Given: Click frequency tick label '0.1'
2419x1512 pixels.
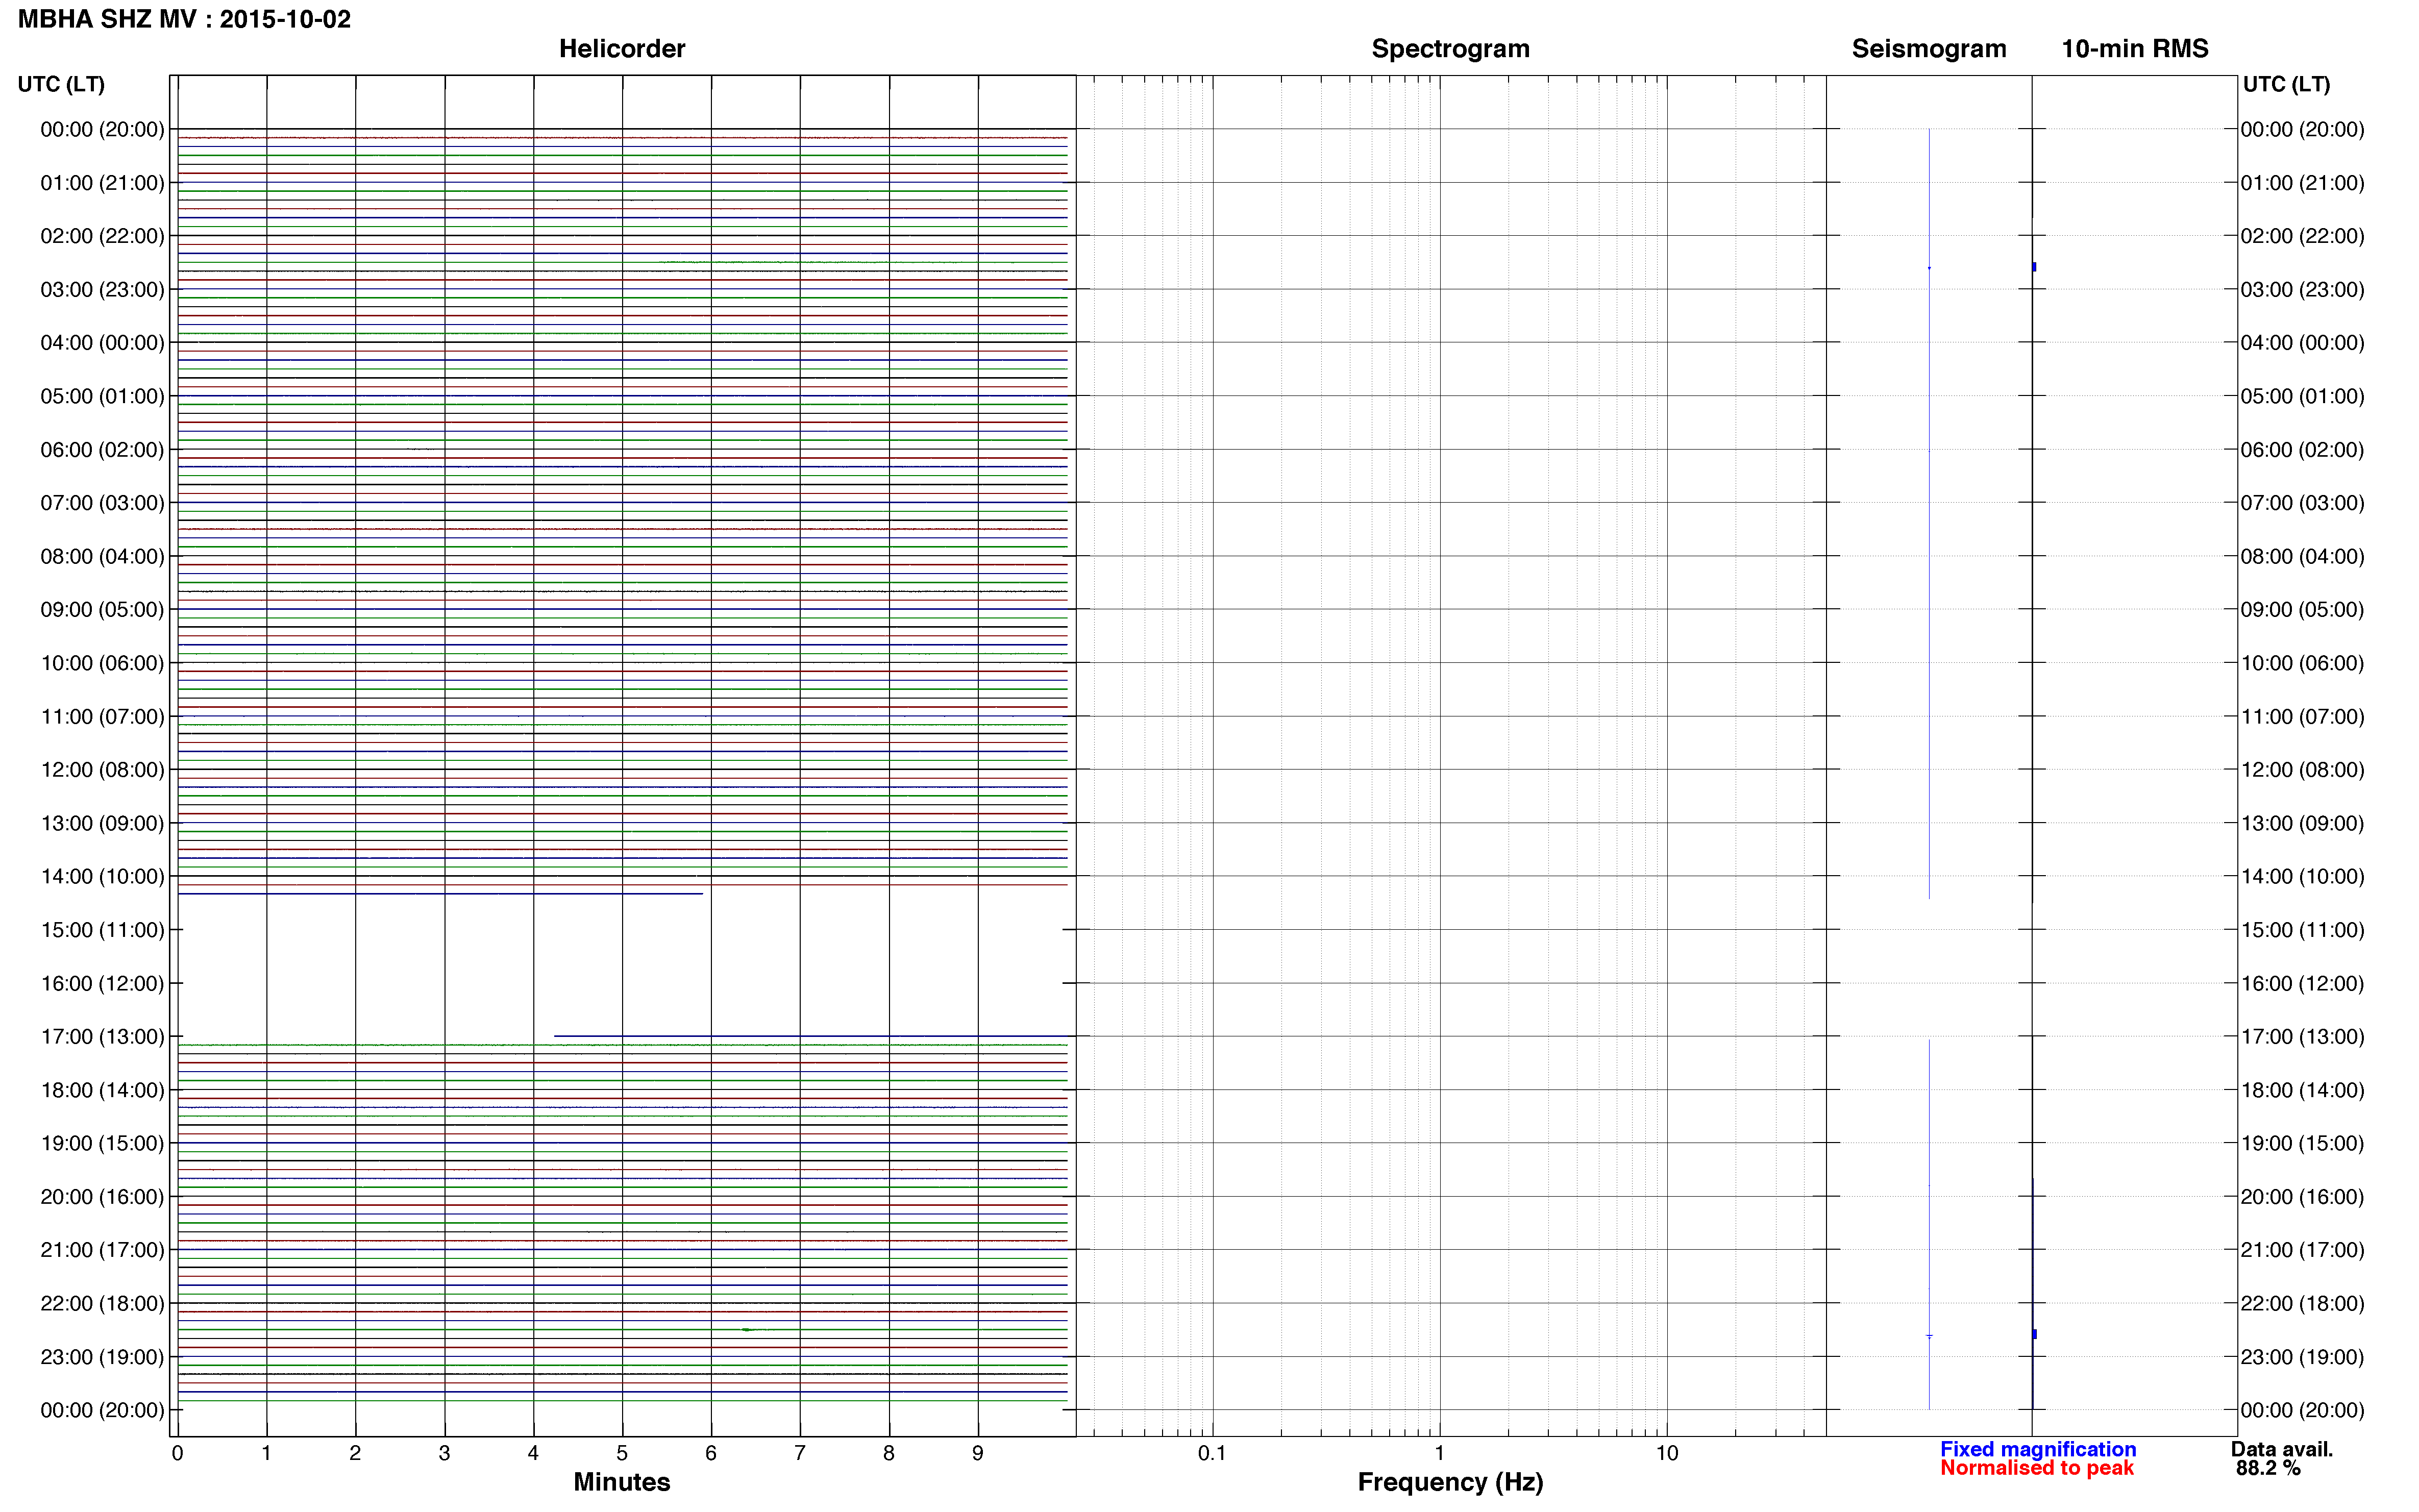Looking at the screenshot, I should point(1212,1454).
